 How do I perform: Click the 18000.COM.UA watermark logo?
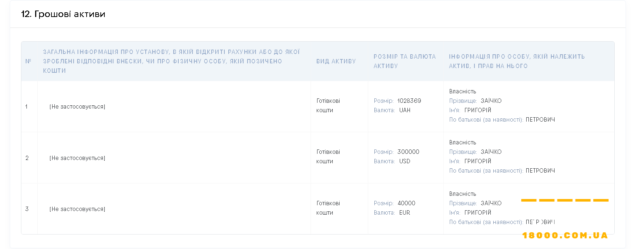pos(565,236)
